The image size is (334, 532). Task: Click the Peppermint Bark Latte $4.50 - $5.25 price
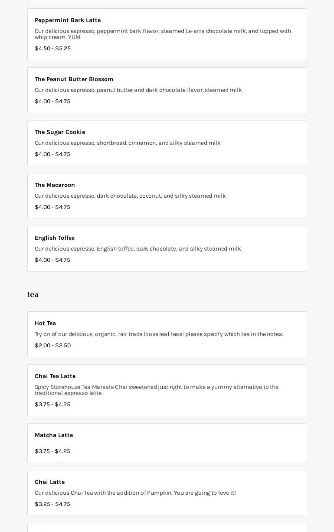pos(52,49)
